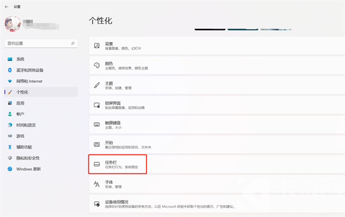Open the 背景 settings row
The image size is (345, 217).
(x=217, y=45)
